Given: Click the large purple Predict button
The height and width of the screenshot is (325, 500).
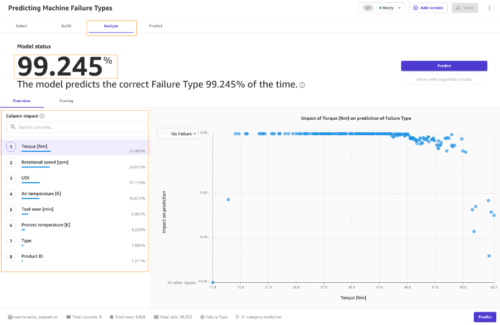Looking at the screenshot, I should pyautogui.click(x=444, y=66).
